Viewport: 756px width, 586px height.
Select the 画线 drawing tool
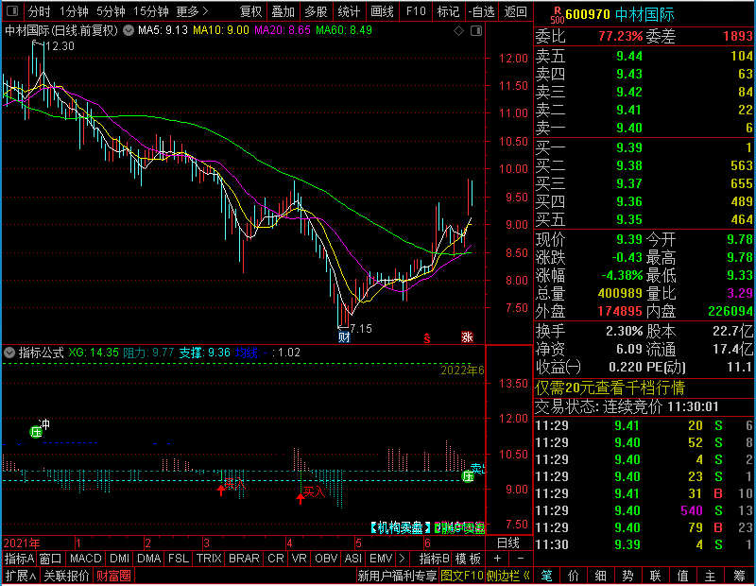pos(382,11)
